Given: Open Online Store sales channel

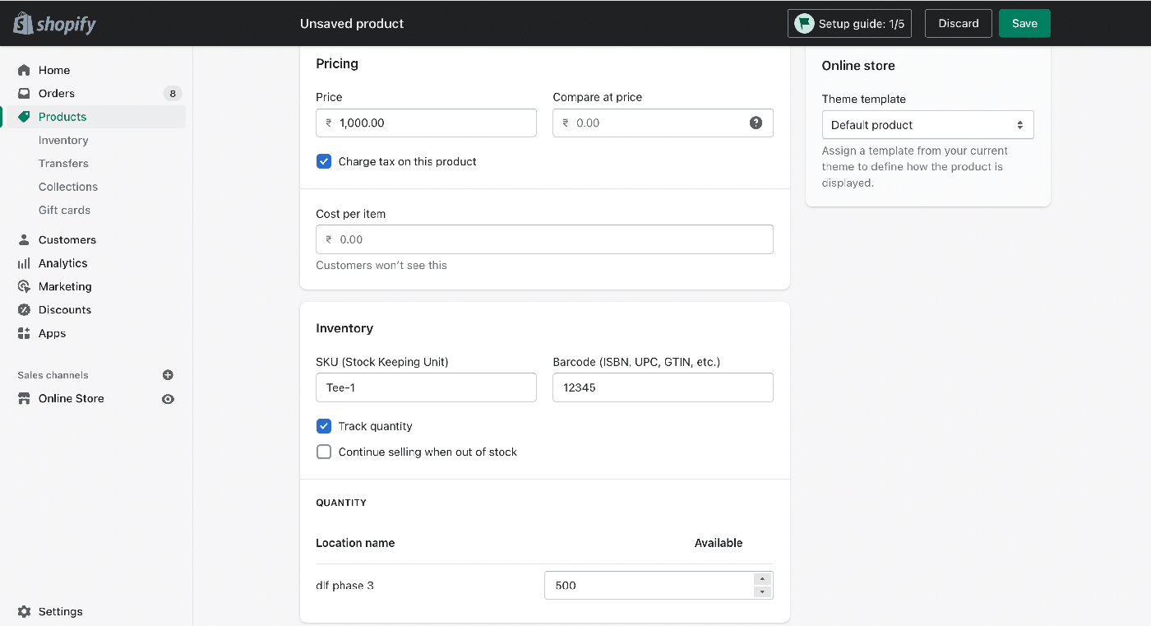Looking at the screenshot, I should [72, 398].
